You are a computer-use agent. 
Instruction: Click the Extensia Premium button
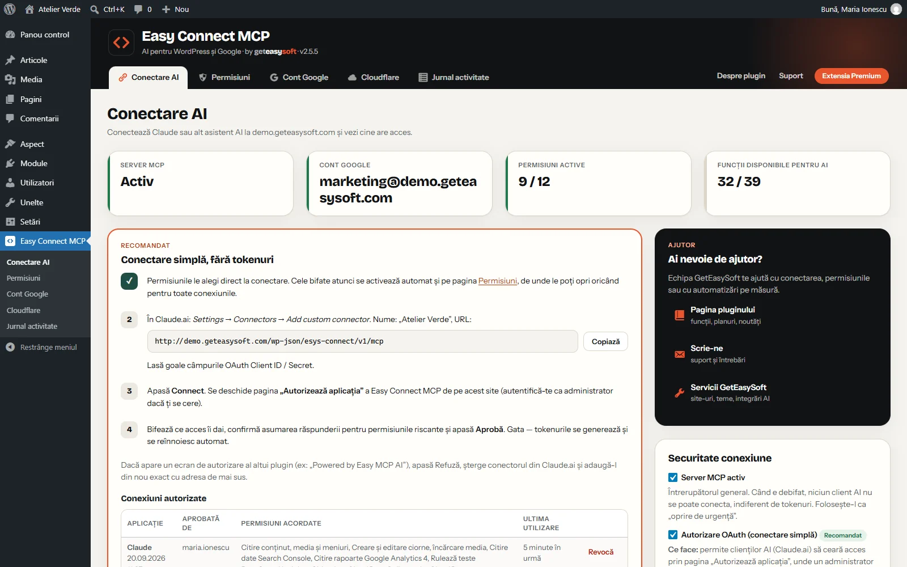851,76
